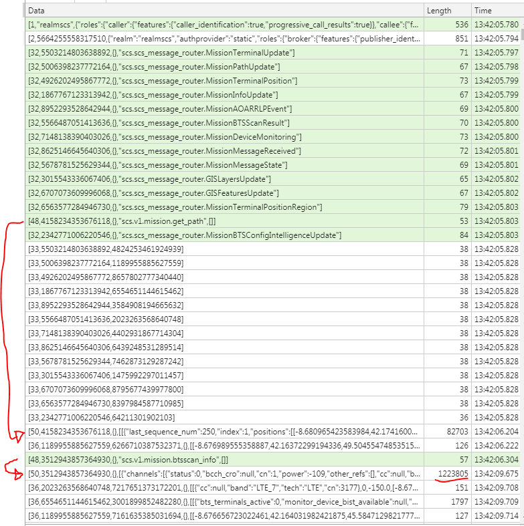Click the length value 1223805

click(453, 474)
